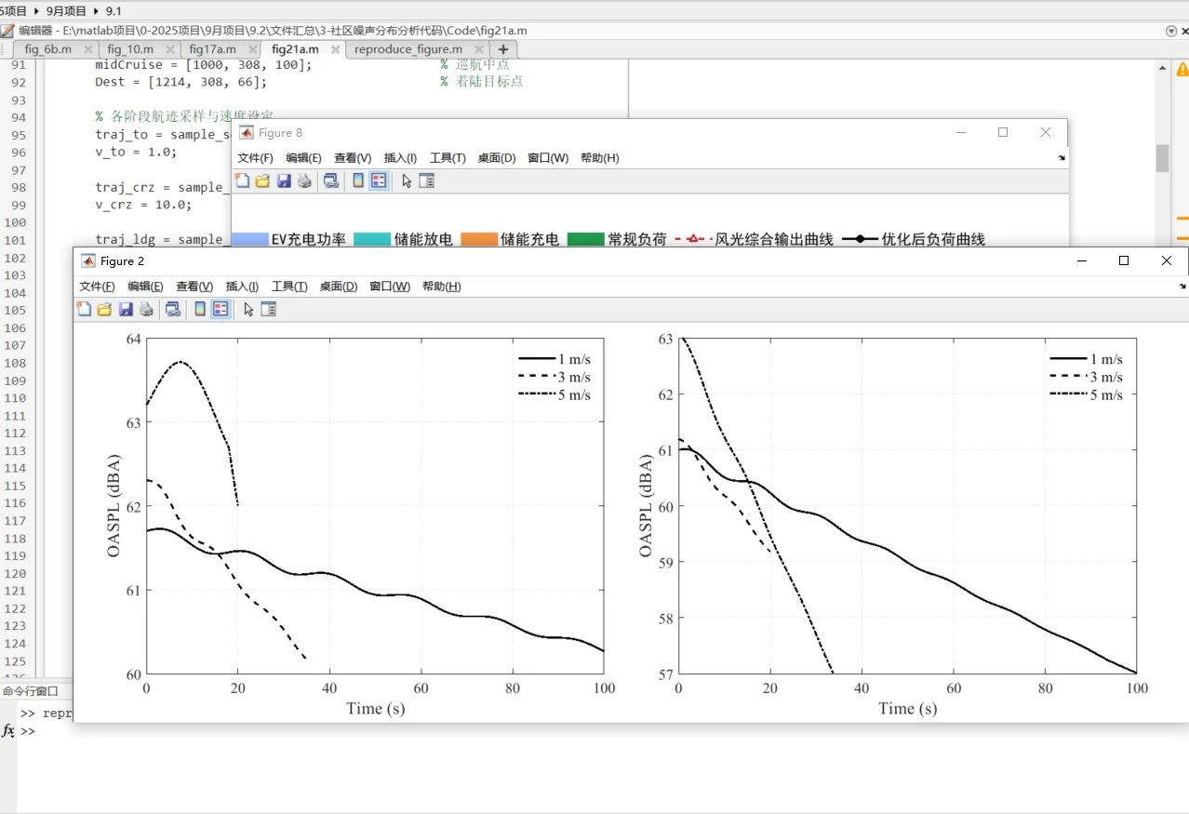Click Print icon in Figure 8 toolbar
Image resolution: width=1189 pixels, height=814 pixels.
tap(304, 180)
